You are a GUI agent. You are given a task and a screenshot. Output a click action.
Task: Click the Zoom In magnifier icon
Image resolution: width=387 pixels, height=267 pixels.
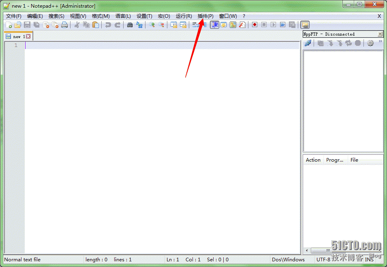(x=152, y=25)
